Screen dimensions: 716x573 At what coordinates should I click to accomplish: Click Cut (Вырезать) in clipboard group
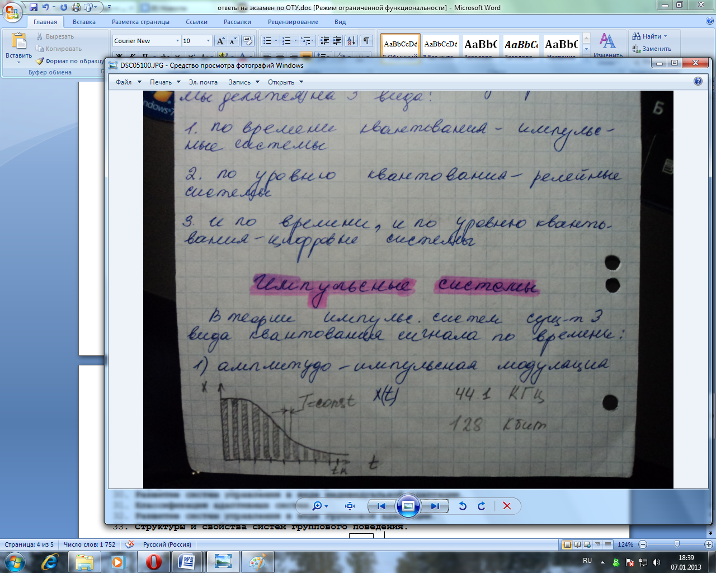(x=55, y=36)
